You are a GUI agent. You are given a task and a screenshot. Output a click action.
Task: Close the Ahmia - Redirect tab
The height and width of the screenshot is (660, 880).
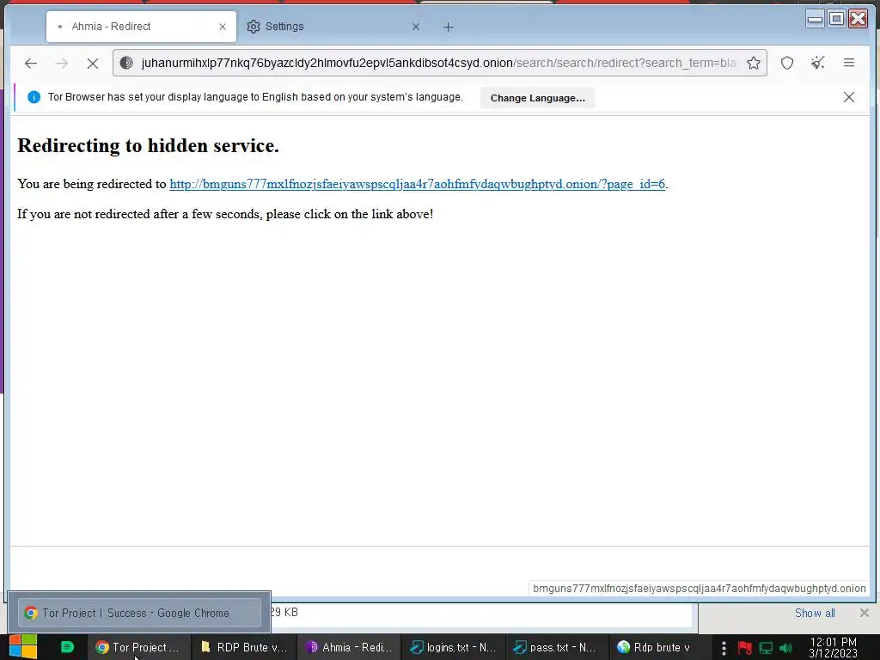click(x=223, y=27)
